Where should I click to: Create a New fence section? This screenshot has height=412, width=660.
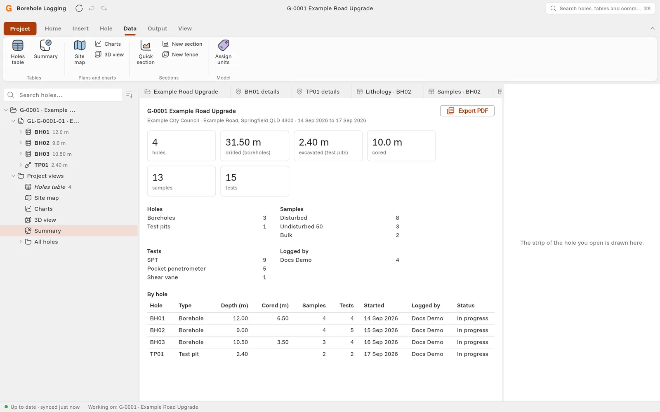pyautogui.click(x=180, y=54)
